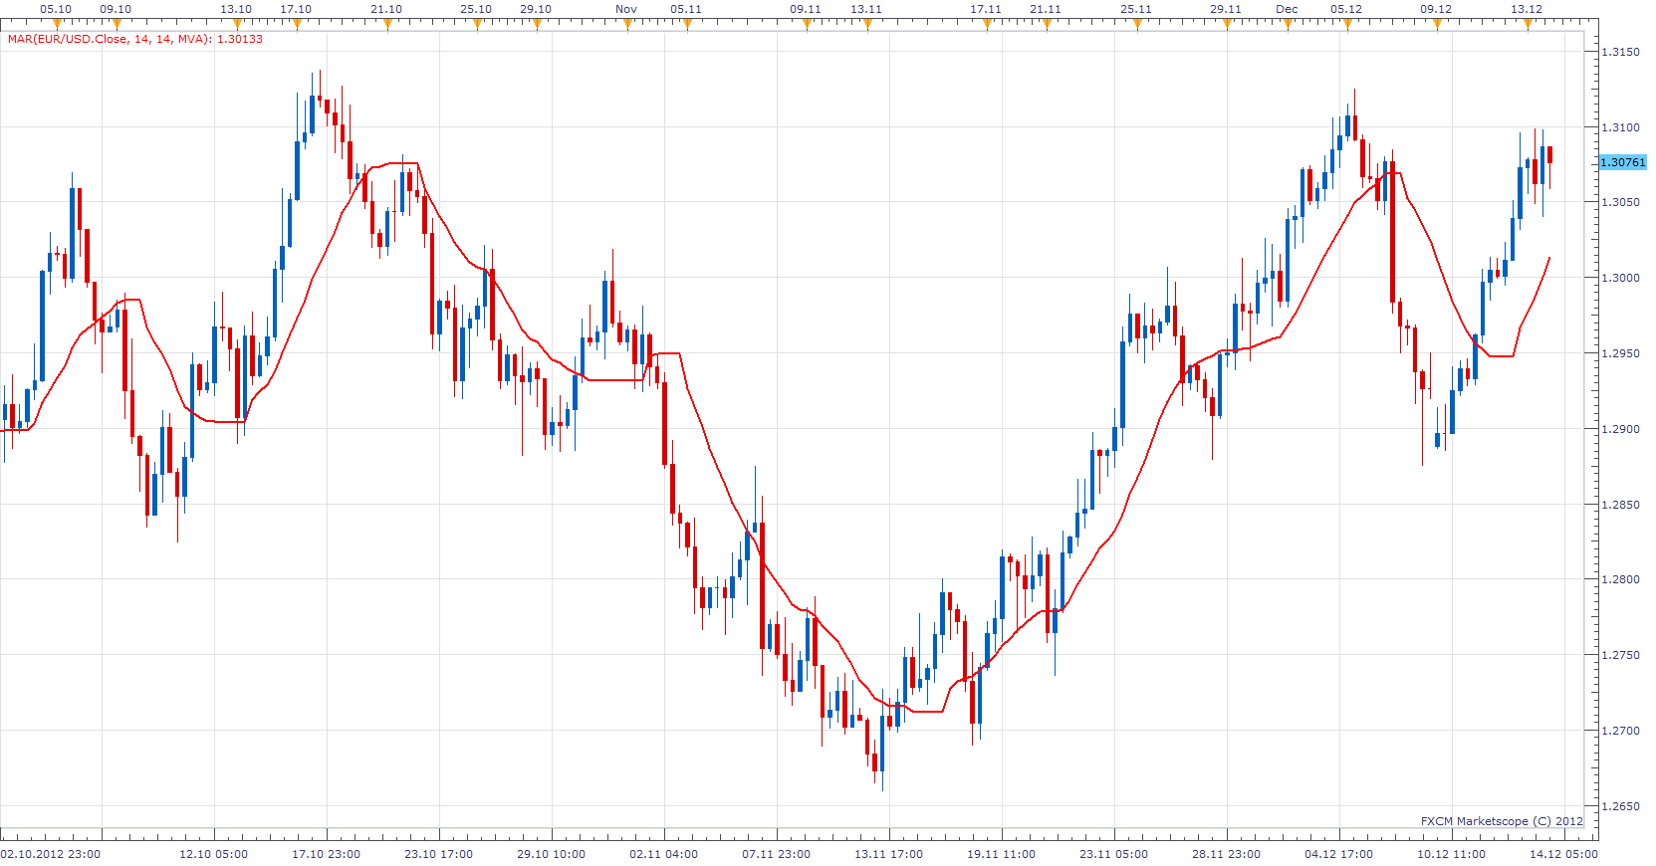Select the 02.11 04:00 time axis label
The height and width of the screenshot is (866, 1656).
coord(664,854)
